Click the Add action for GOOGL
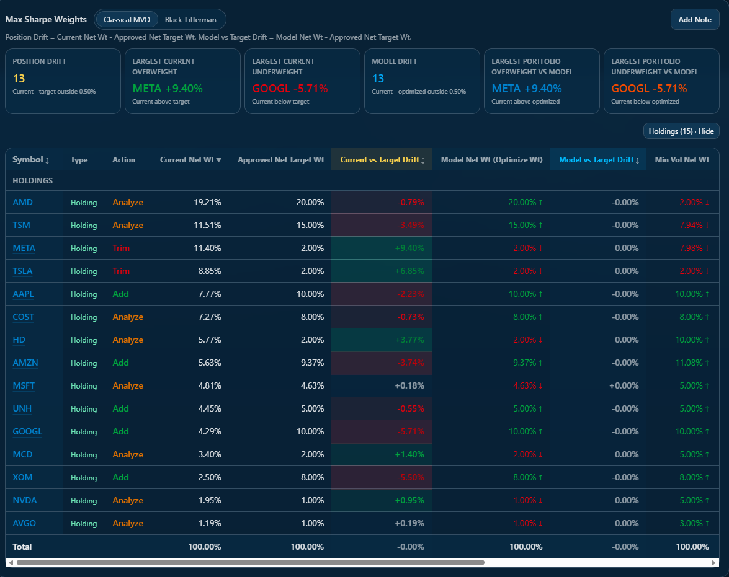 pos(120,431)
